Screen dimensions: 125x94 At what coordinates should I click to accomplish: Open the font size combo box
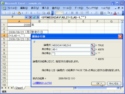pos(59,13)
